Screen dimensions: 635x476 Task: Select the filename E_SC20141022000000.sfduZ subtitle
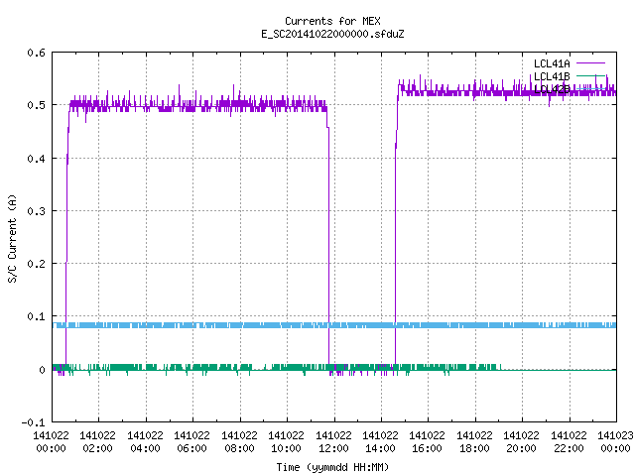332,34
